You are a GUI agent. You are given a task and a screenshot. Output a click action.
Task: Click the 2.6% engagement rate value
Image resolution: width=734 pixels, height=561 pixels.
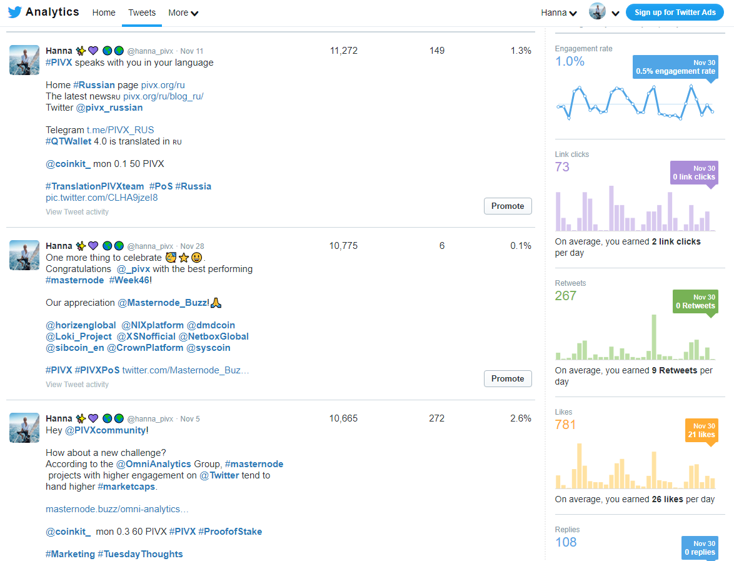click(x=521, y=418)
